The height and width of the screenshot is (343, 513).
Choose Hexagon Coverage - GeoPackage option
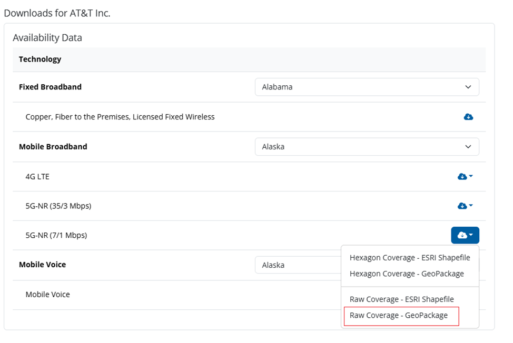407,274
